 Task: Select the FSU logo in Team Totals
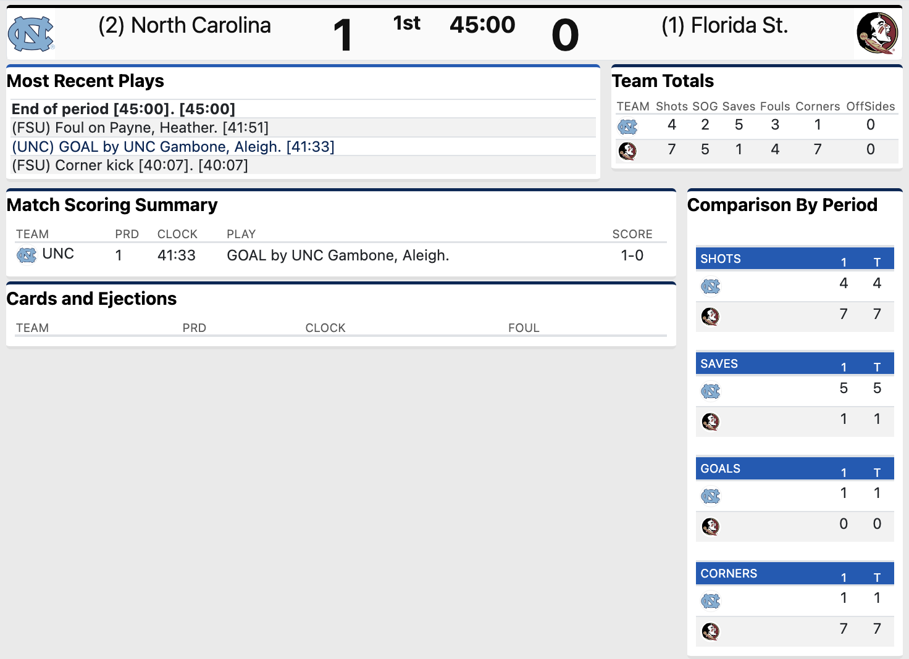tap(627, 151)
